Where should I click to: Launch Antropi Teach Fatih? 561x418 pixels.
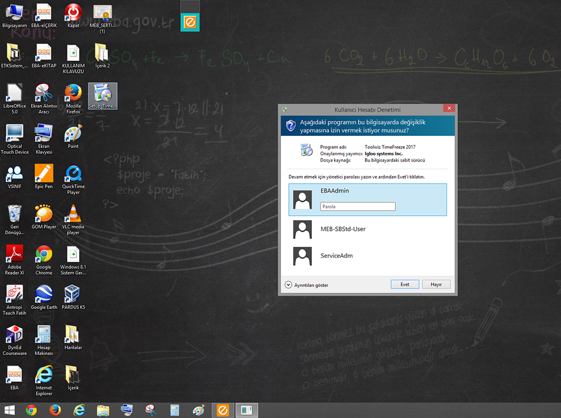(x=15, y=299)
